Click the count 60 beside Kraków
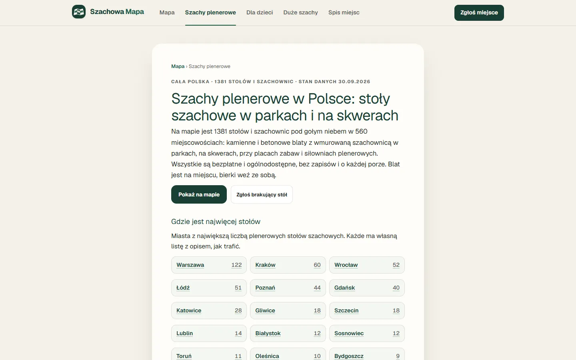Viewport: 576px width, 360px height. (x=317, y=265)
